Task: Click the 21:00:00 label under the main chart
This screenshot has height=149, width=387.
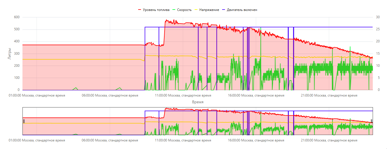Action: click(329, 95)
